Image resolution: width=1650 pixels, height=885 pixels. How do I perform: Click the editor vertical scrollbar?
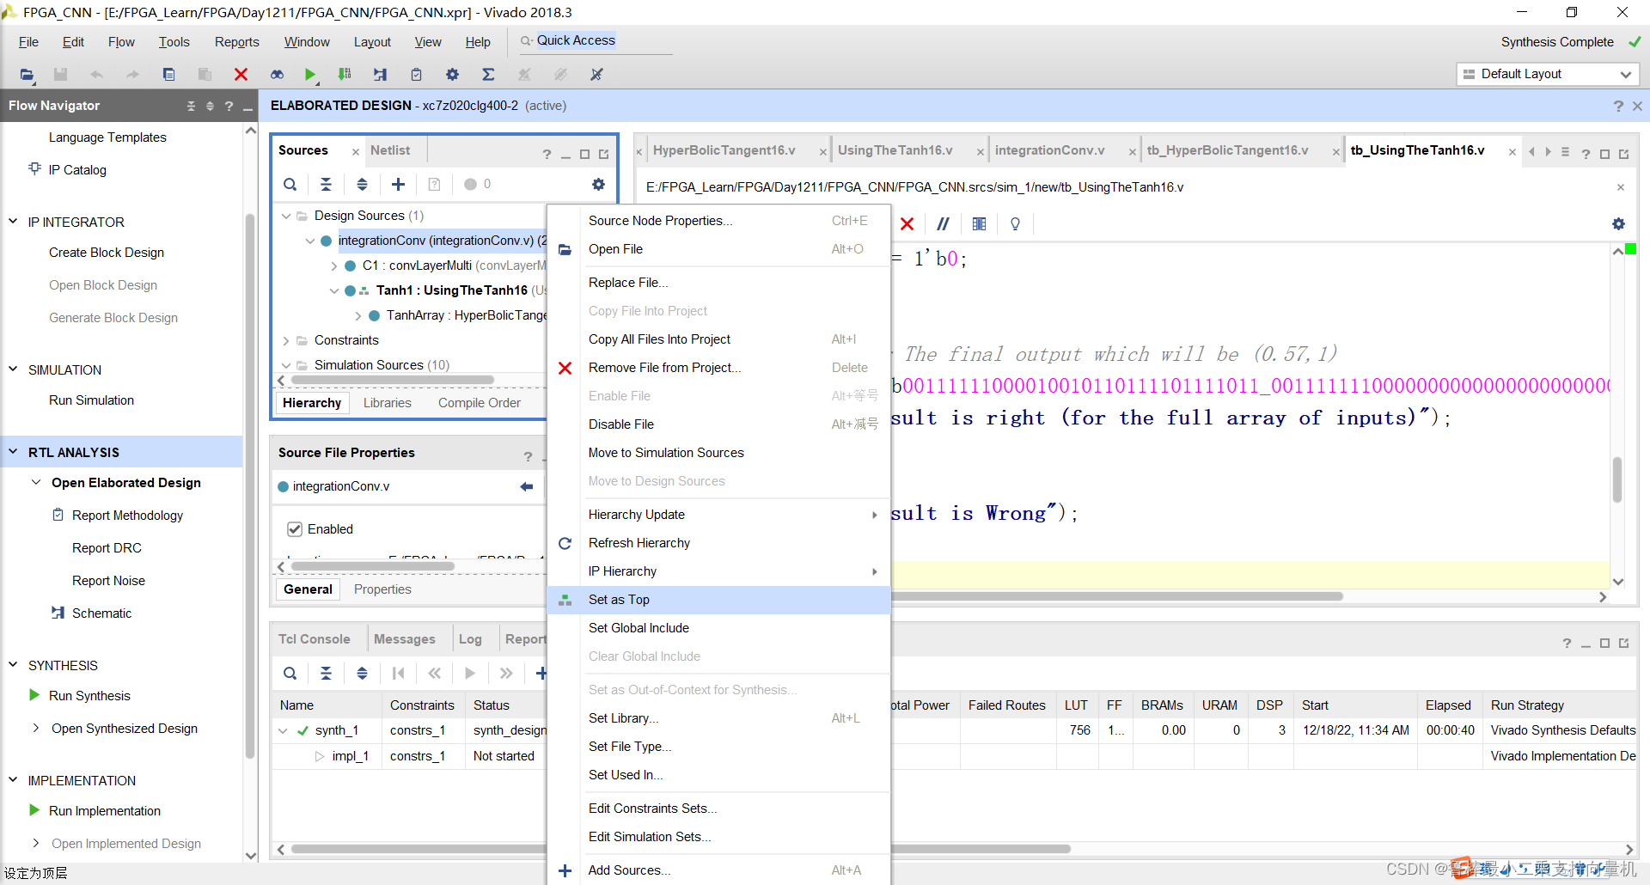(x=1617, y=479)
